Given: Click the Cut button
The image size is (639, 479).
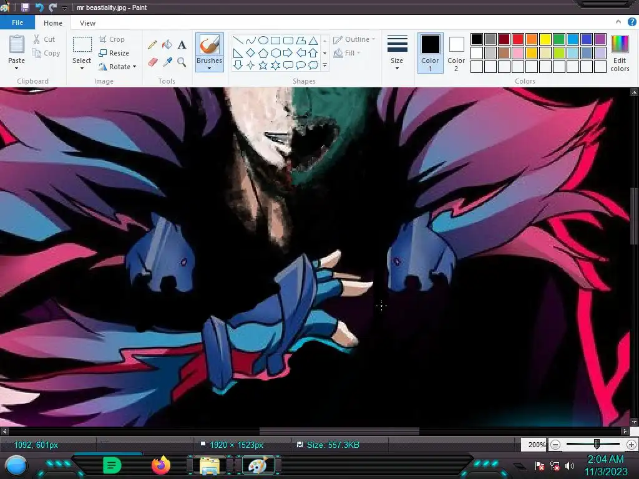Looking at the screenshot, I should pos(44,39).
